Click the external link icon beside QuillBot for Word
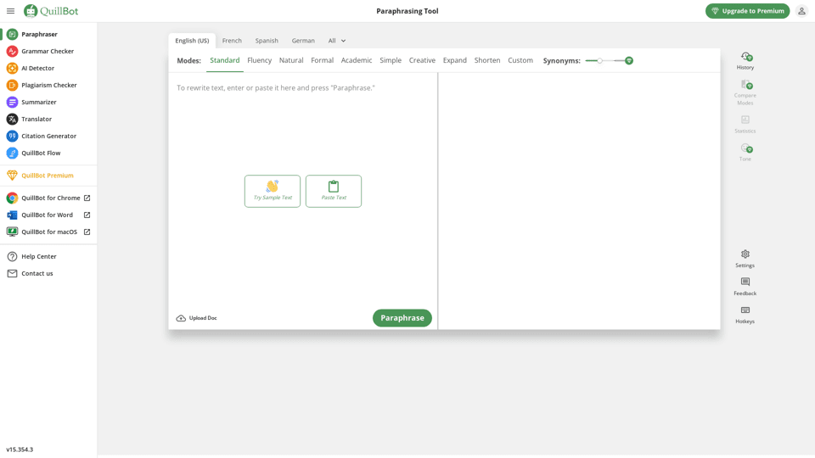This screenshot has width=815, height=458. point(87,215)
